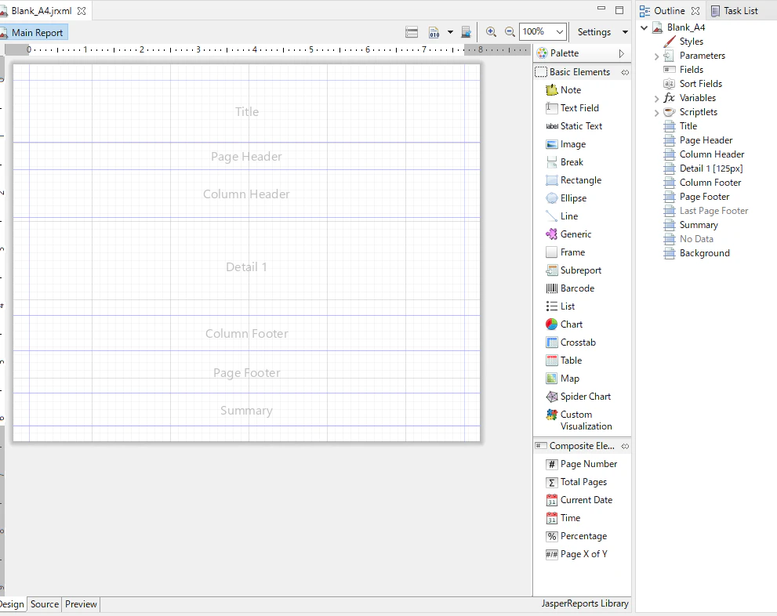Image resolution: width=777 pixels, height=616 pixels.
Task: Click the Settings button in editor toolbar
Action: click(x=594, y=32)
